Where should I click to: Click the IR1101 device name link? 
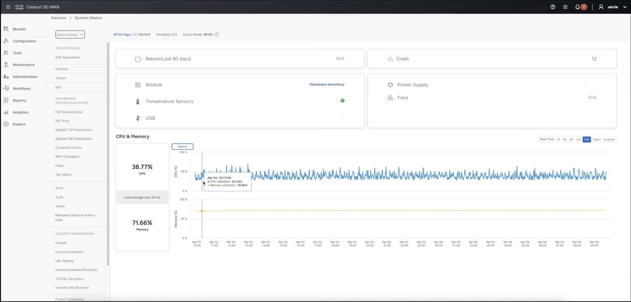[124, 34]
